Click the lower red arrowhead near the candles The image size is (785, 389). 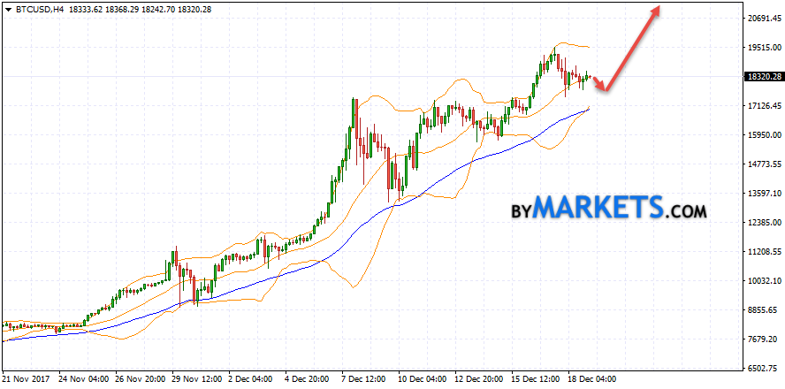pyautogui.click(x=603, y=87)
